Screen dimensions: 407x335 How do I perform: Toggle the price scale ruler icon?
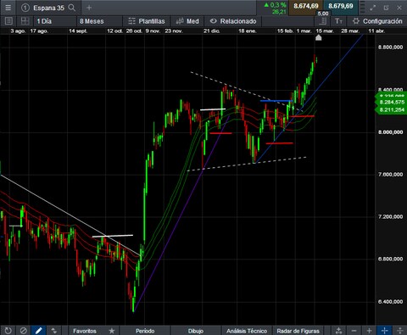click(323, 21)
